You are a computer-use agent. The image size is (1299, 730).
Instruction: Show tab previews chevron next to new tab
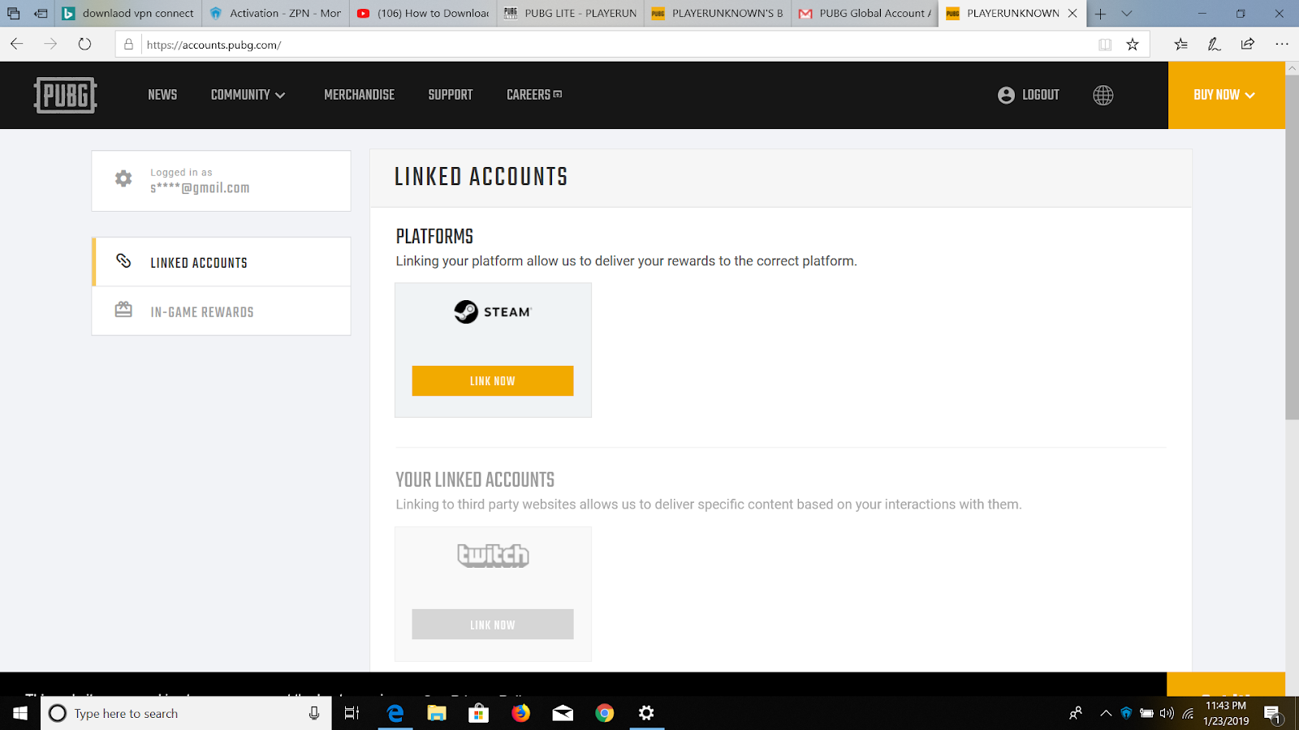coord(1126,14)
